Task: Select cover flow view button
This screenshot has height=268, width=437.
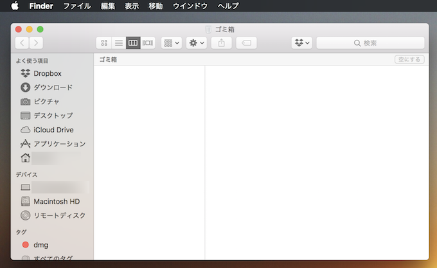Action: [x=148, y=43]
